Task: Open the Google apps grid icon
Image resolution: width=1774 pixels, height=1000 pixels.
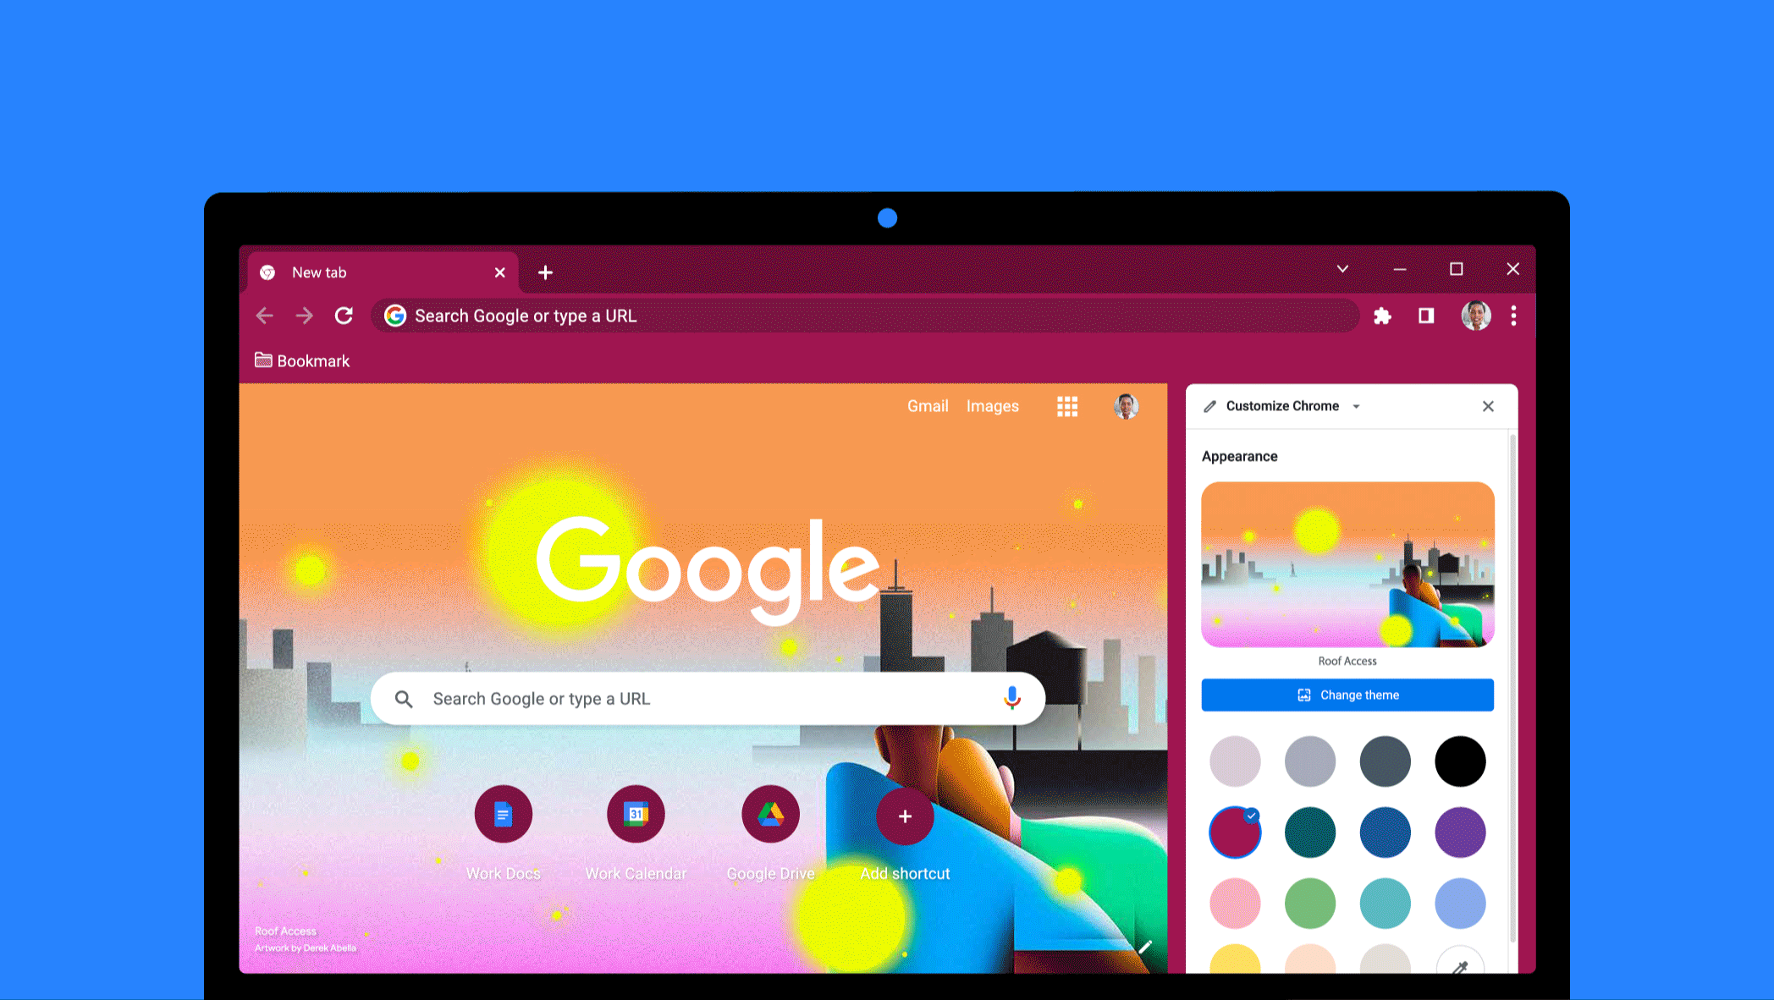Action: point(1068,405)
